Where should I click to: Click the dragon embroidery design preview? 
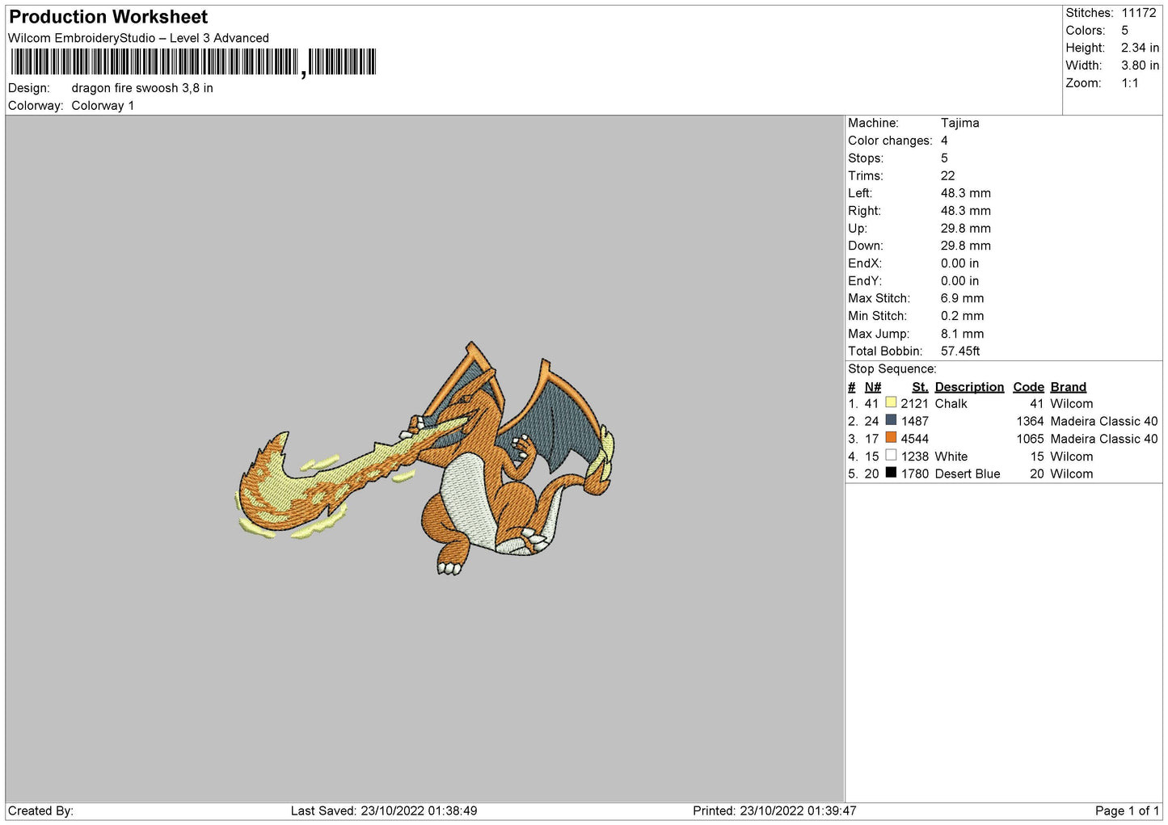pyautogui.click(x=425, y=459)
